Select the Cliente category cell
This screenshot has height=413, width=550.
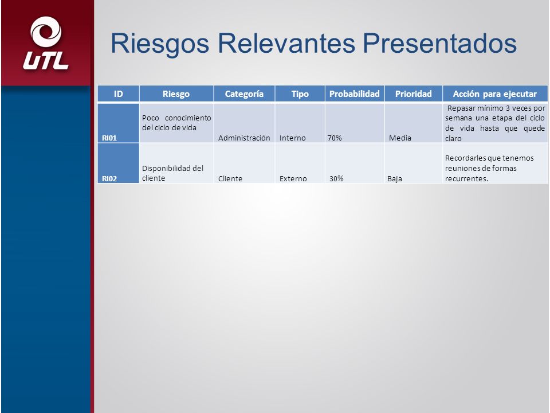click(244, 163)
